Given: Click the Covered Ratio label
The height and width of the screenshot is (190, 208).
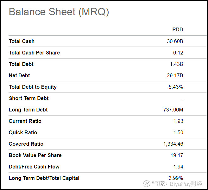Looking at the screenshot, I should 26,144.
